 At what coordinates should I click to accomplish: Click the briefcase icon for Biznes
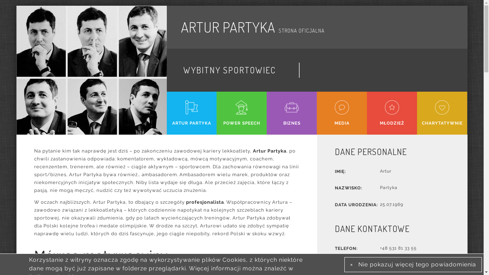click(x=292, y=107)
